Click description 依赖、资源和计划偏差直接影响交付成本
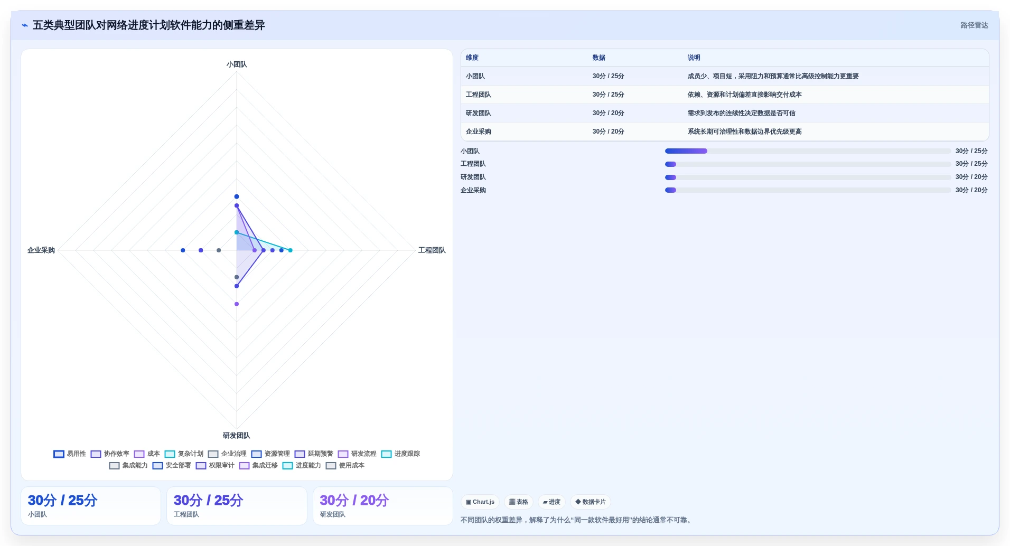 tap(744, 95)
